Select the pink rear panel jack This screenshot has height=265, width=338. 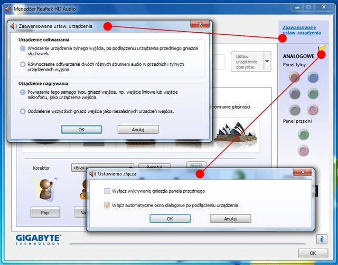point(313,110)
